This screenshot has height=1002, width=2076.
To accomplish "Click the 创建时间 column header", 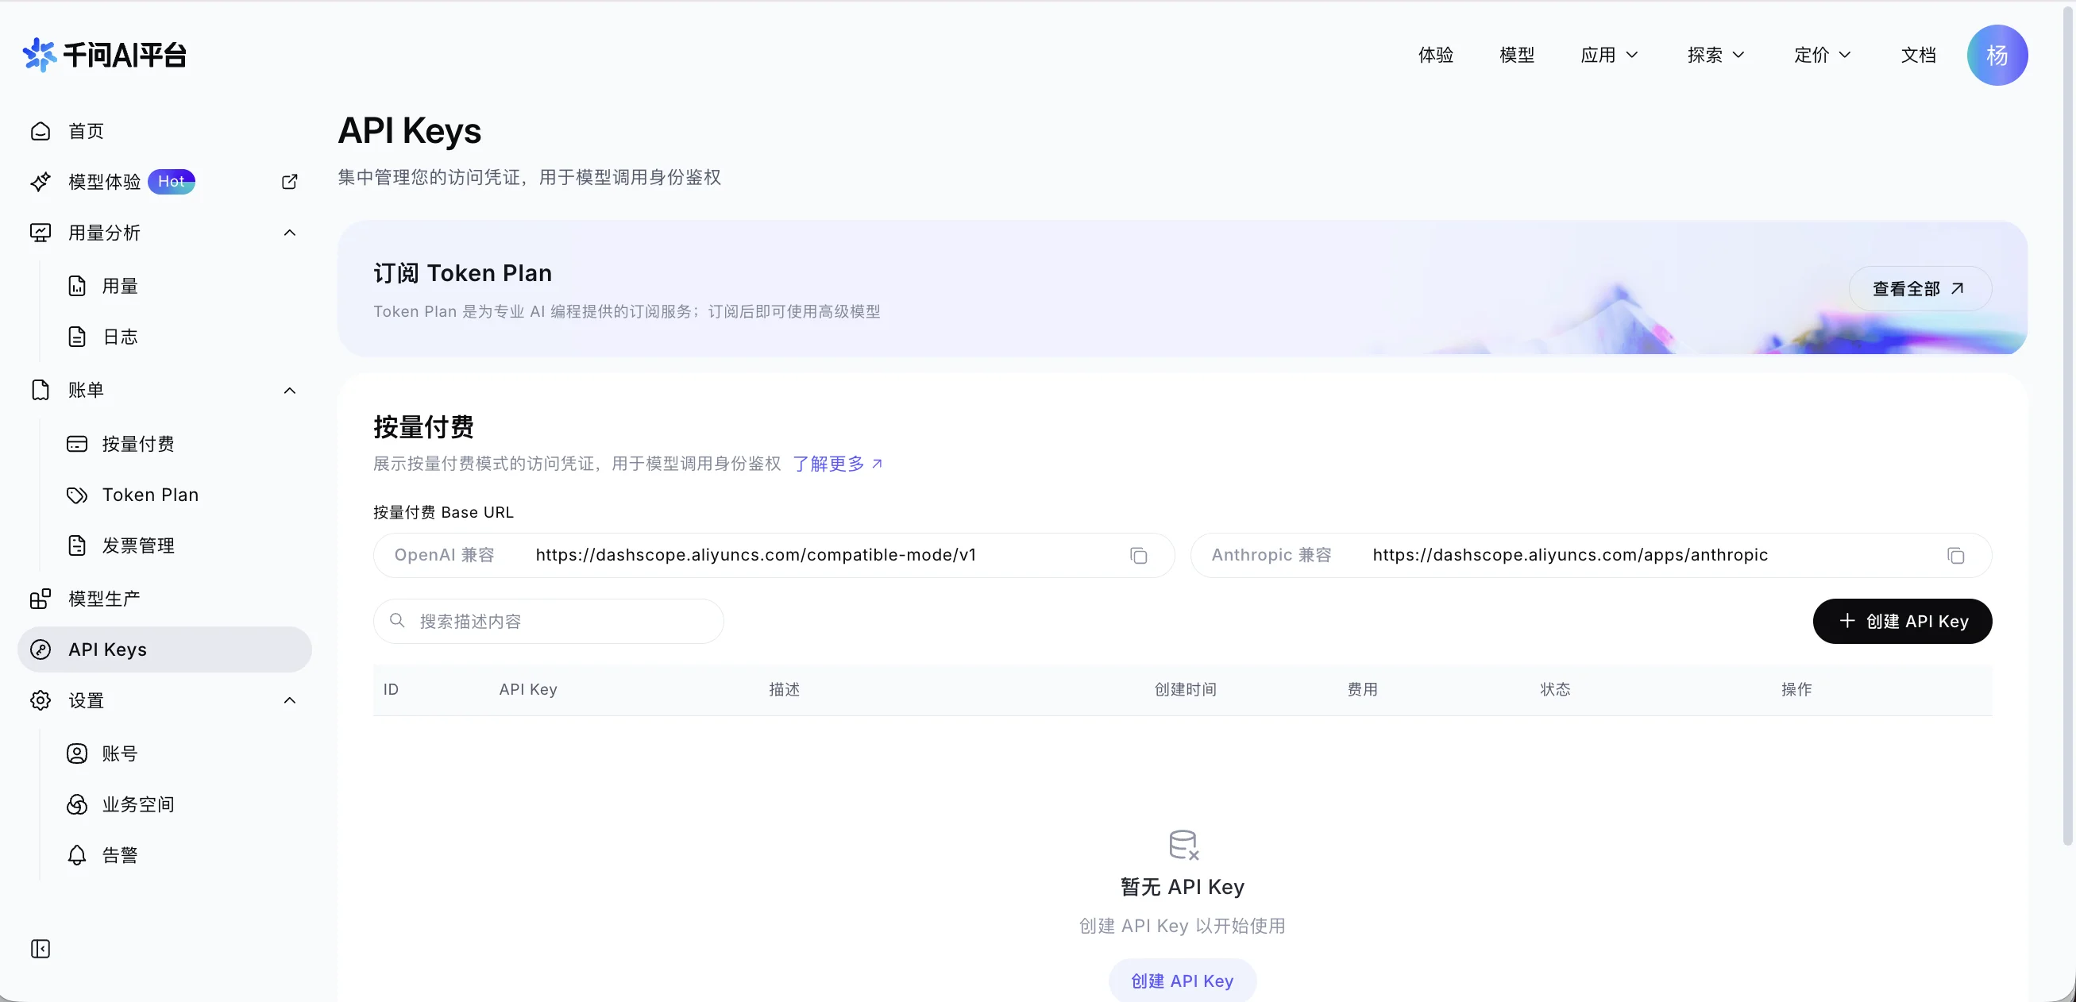I will pos(1186,689).
